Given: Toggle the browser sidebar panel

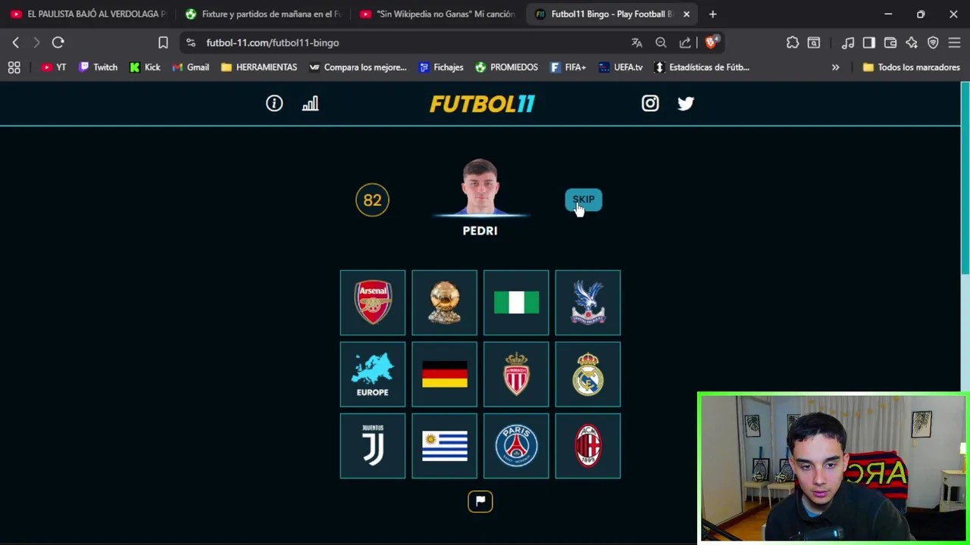Looking at the screenshot, I should coord(869,42).
